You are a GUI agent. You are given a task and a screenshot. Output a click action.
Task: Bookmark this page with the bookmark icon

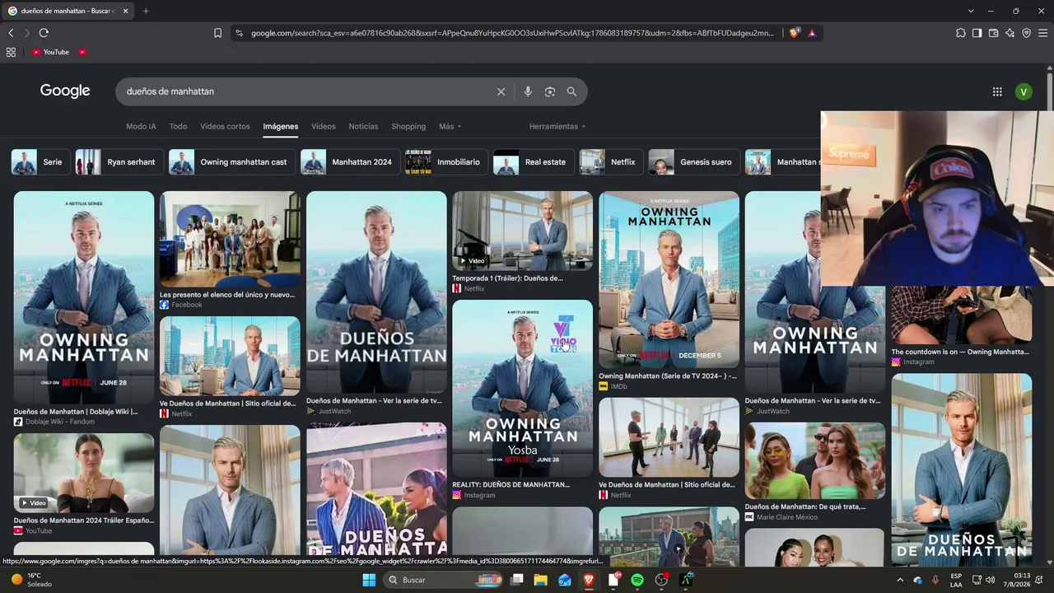click(x=217, y=33)
